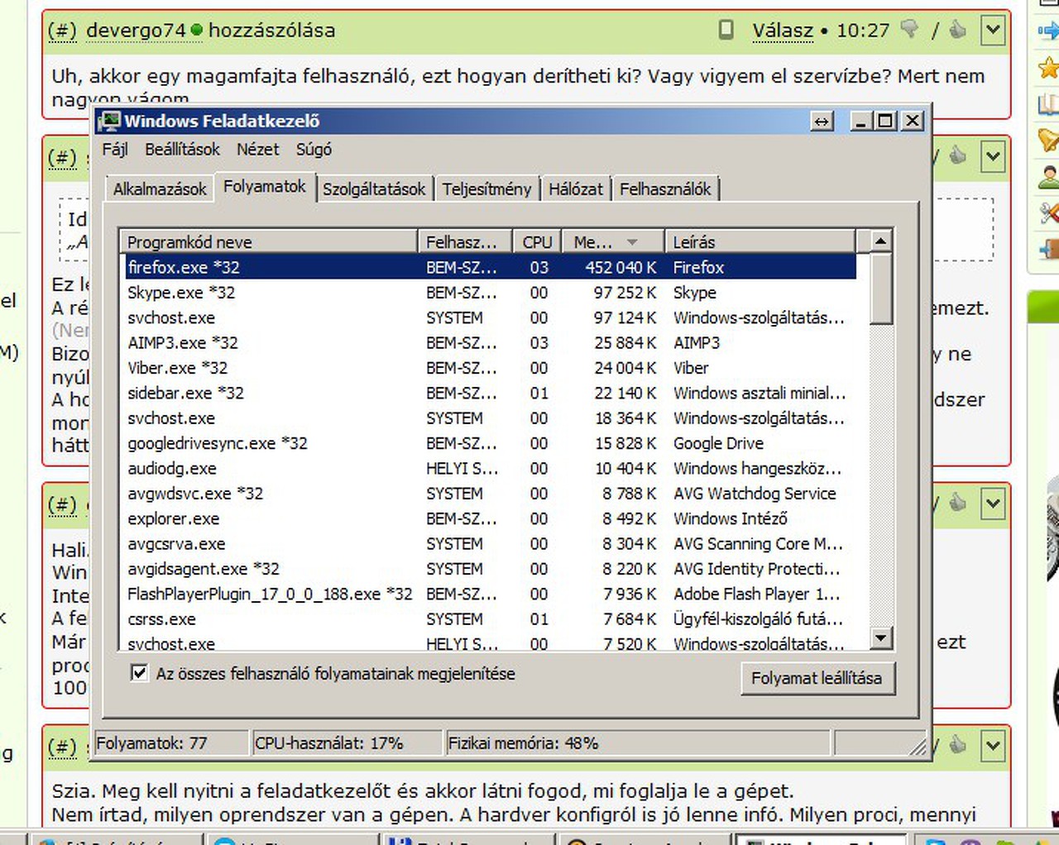Select the Viber.exe *32 process

click(488, 368)
